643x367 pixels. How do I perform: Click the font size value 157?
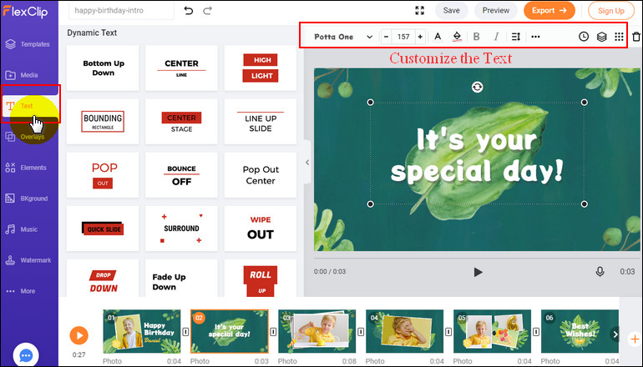403,37
